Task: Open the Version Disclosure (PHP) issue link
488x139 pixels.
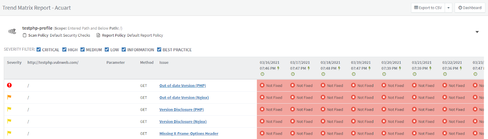Action: click(181, 109)
